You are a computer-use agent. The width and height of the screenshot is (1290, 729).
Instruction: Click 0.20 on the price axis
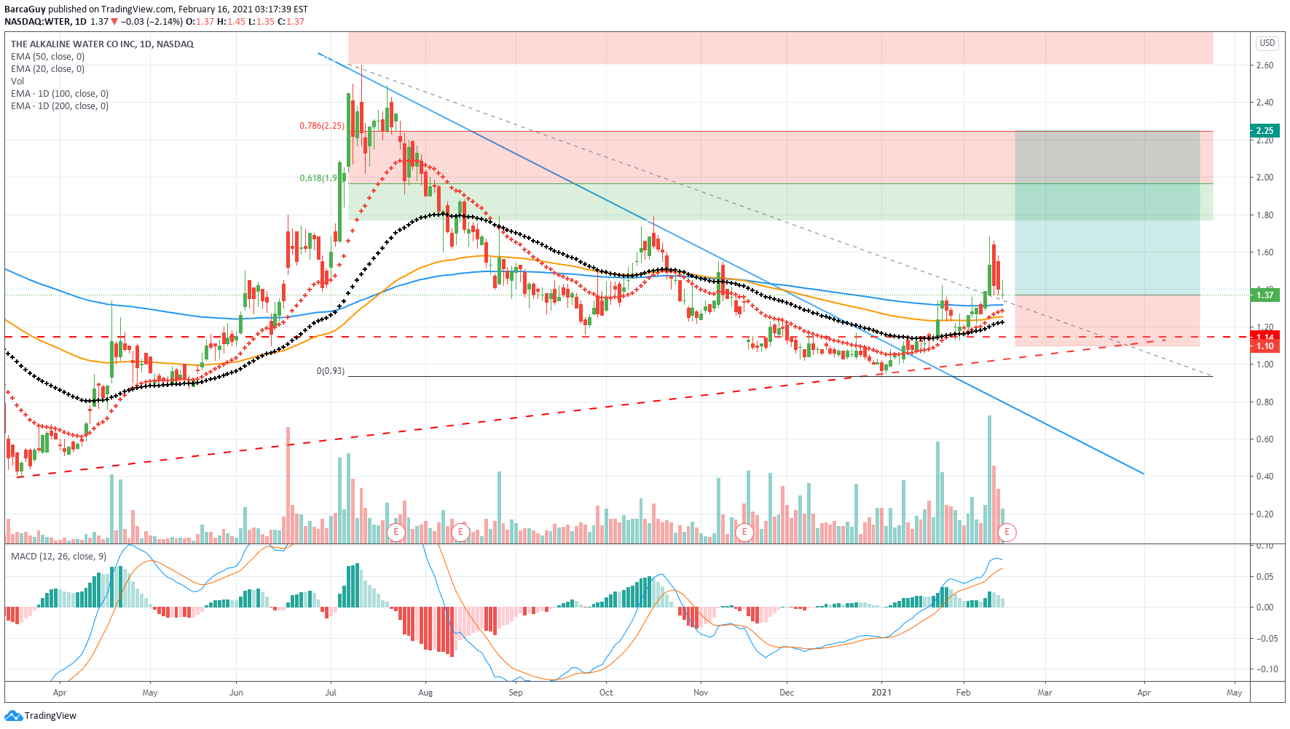pyautogui.click(x=1265, y=514)
